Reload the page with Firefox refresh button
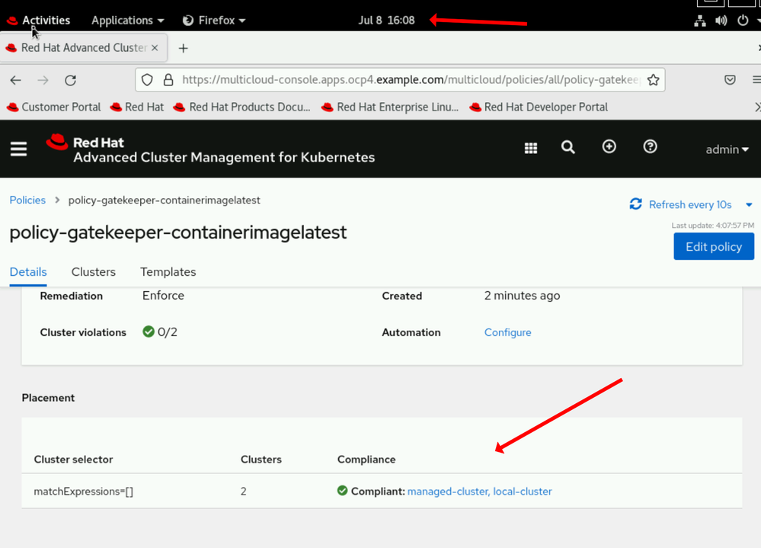The image size is (761, 548). point(70,80)
